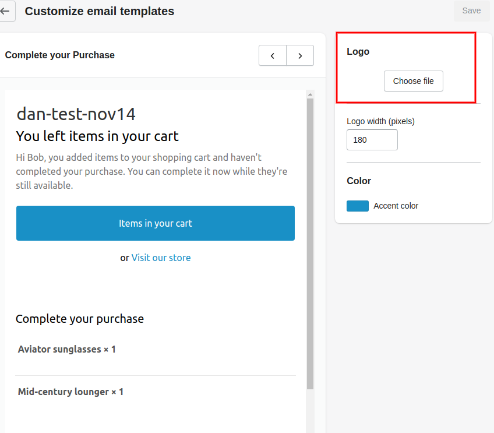Follow the Visit our store link

click(x=161, y=258)
